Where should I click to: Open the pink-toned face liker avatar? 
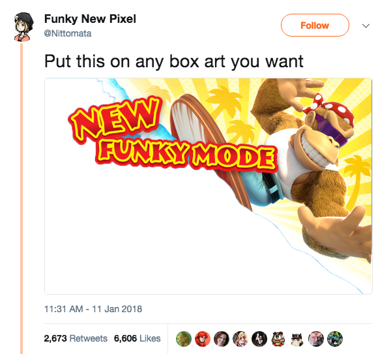click(x=316, y=339)
